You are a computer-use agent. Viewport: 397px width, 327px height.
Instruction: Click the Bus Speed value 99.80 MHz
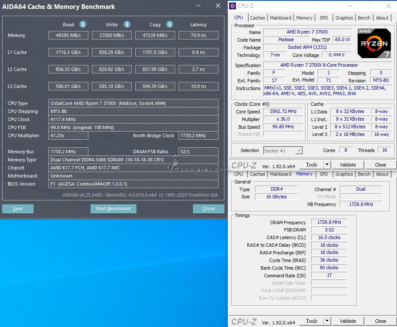click(x=283, y=127)
